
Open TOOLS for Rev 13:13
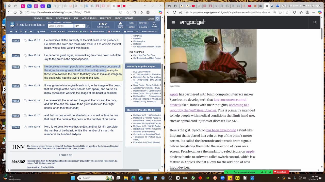point(16,56)
